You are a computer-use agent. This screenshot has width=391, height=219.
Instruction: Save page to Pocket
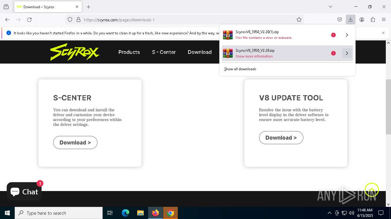(x=340, y=19)
